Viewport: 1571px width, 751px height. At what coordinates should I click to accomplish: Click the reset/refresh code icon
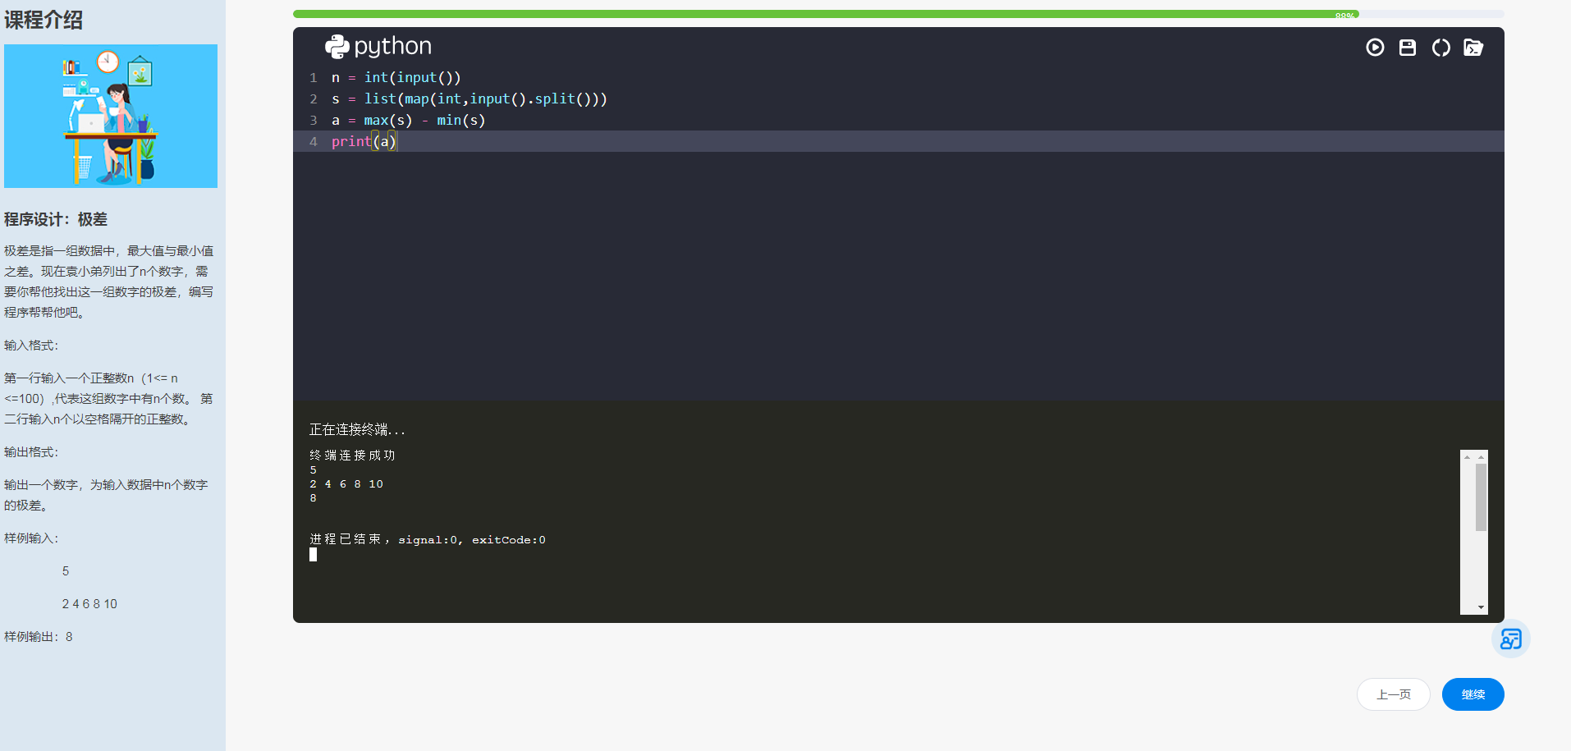(x=1440, y=48)
